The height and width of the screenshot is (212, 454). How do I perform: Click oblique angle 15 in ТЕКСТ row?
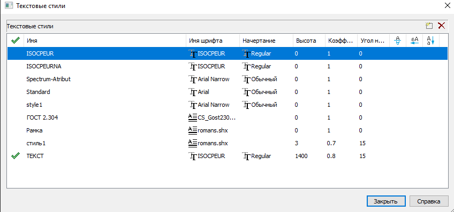pyautogui.click(x=362, y=156)
